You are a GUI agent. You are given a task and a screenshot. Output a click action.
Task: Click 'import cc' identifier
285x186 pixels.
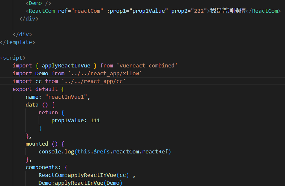(x=39, y=81)
